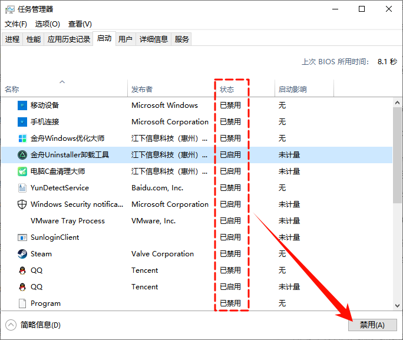The width and height of the screenshot is (403, 340).
Task: Select the 金舟Windows优化大师 entry name
Action: click(x=67, y=138)
